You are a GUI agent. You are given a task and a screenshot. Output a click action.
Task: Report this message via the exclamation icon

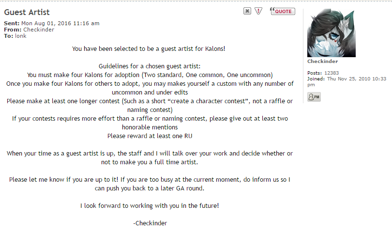click(x=258, y=11)
